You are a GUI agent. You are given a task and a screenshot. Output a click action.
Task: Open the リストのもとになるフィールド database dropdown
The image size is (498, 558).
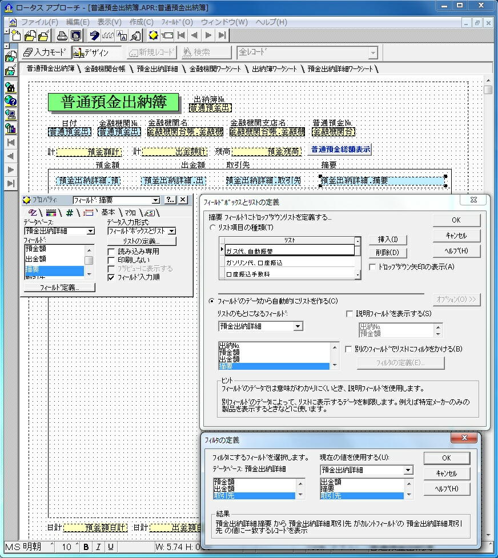pos(298,326)
